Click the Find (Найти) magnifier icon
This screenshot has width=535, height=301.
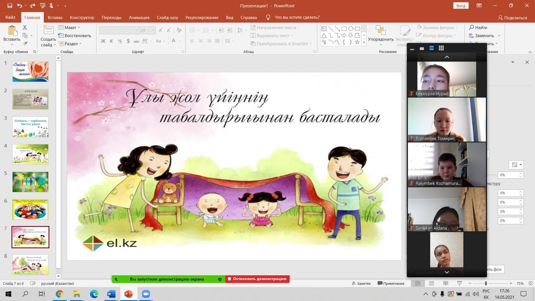[471, 28]
